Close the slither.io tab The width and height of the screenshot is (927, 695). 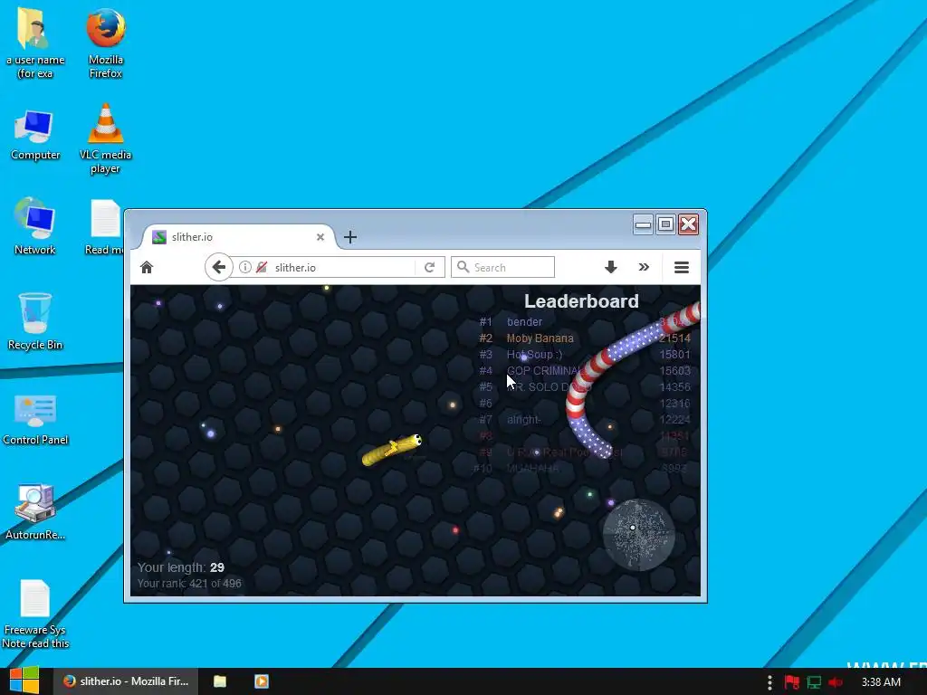(x=320, y=237)
